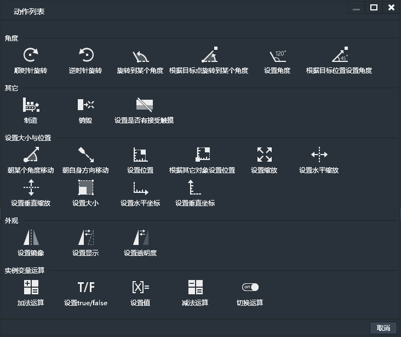
Task: Pick the 根据目标点旋转到某个角度 action
Action: coord(209,55)
